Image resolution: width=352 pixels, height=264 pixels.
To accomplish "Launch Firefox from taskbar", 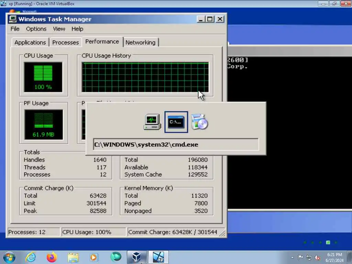I will click(52, 257).
